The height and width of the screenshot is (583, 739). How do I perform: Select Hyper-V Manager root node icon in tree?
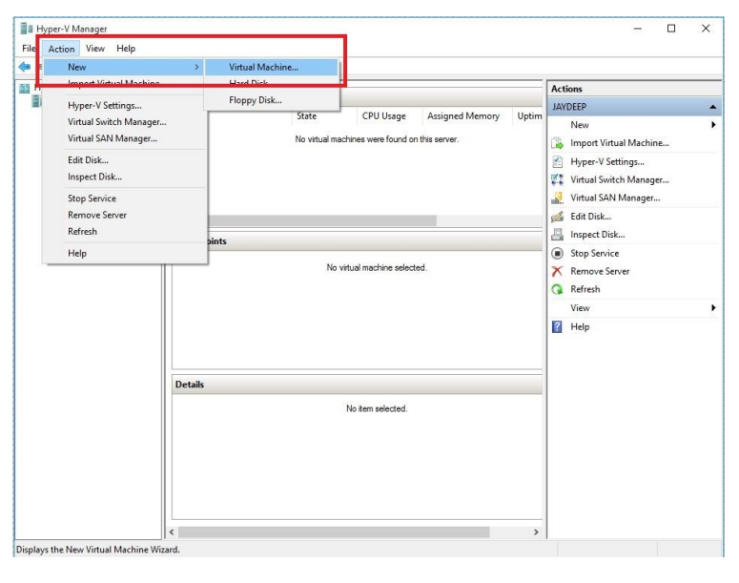coord(25,88)
